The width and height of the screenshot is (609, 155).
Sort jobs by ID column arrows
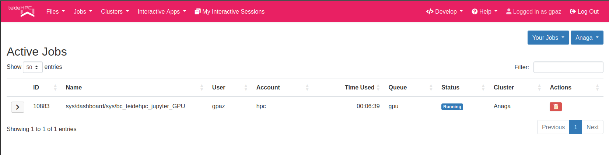pos(55,88)
